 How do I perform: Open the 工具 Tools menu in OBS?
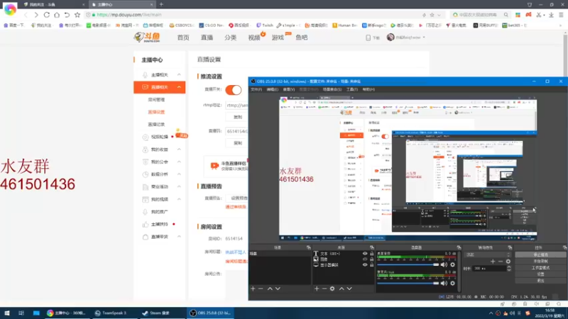pyautogui.click(x=351, y=89)
